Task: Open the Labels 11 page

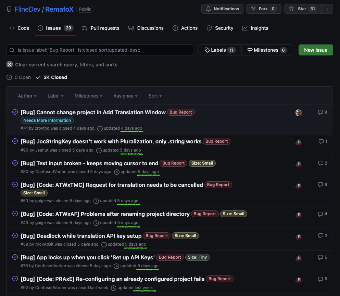Action: [220, 50]
